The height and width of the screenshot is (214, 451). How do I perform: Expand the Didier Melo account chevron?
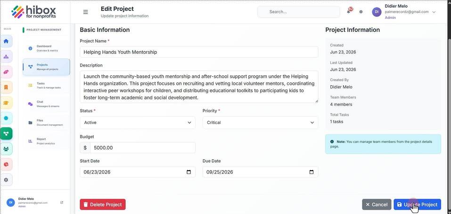click(x=434, y=12)
